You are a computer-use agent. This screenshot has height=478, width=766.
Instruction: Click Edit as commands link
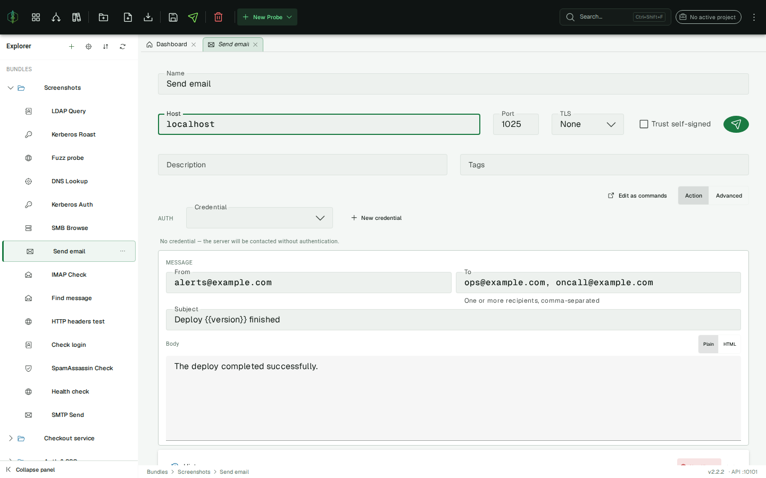[x=637, y=195]
